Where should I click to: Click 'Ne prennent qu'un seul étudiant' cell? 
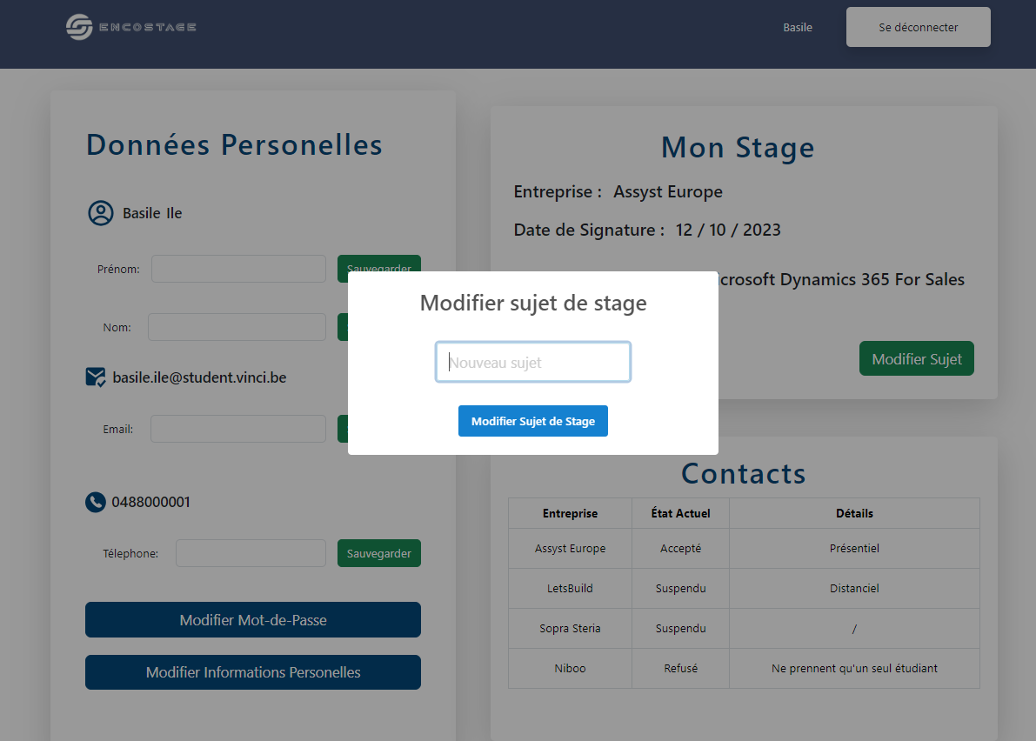pyautogui.click(x=854, y=668)
